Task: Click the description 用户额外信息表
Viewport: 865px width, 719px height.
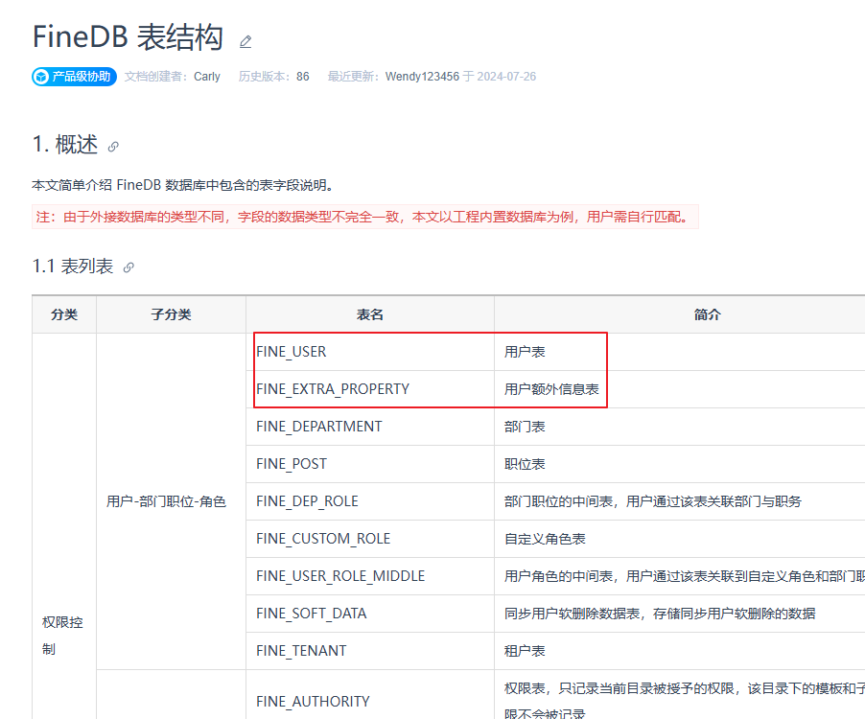Action: [x=551, y=389]
